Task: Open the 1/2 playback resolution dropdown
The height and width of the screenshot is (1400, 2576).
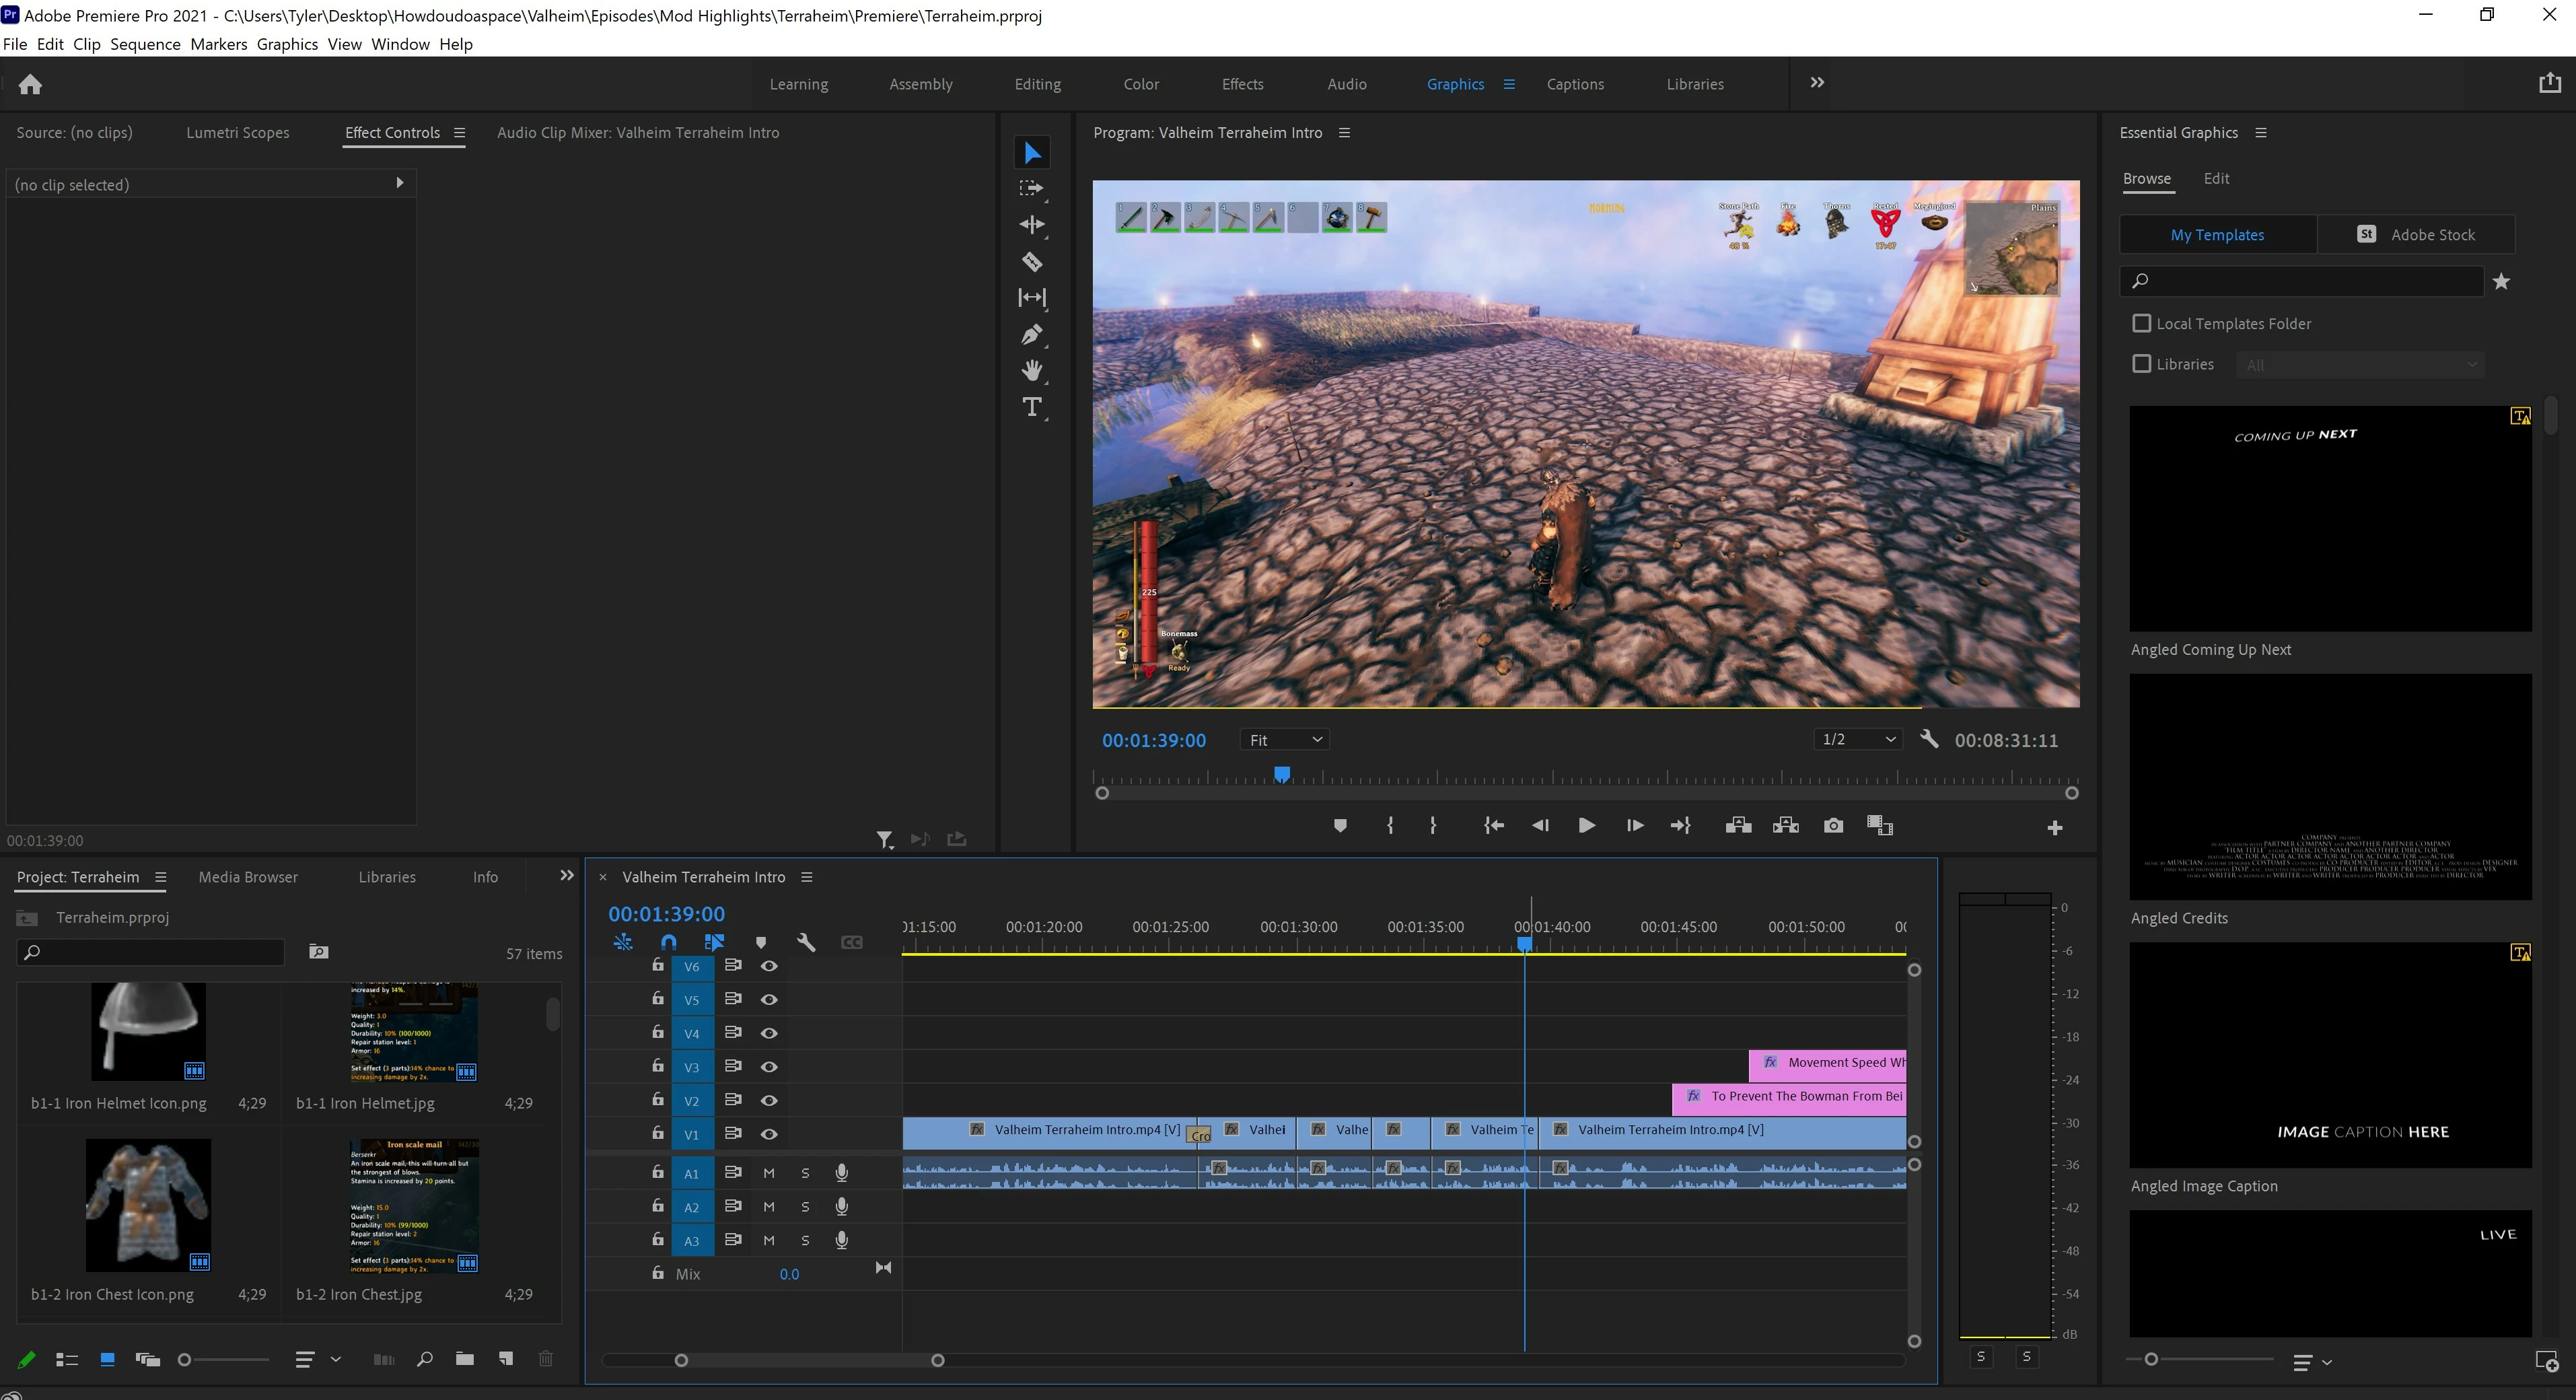Action: (x=1857, y=739)
